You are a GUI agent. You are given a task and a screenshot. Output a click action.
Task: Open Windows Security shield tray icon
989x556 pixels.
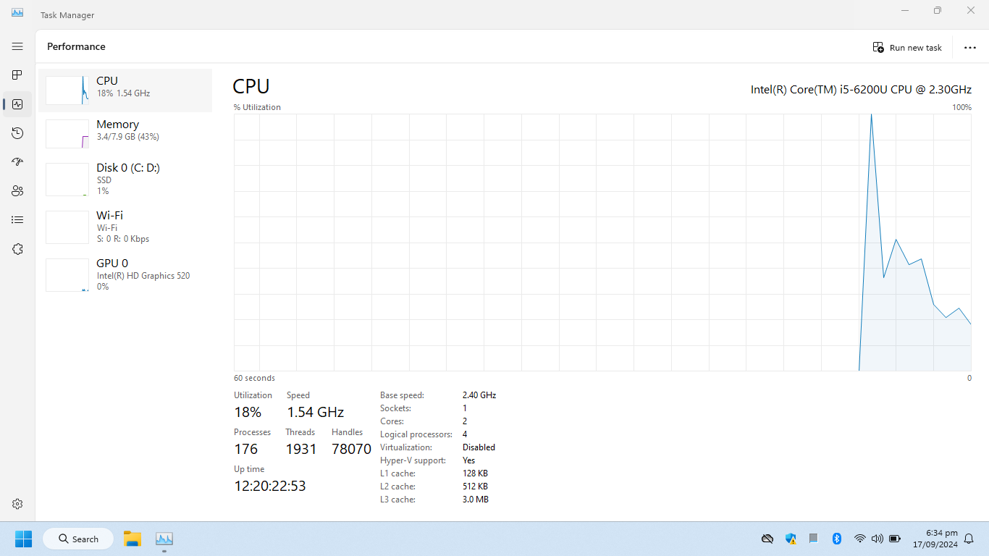click(x=791, y=539)
